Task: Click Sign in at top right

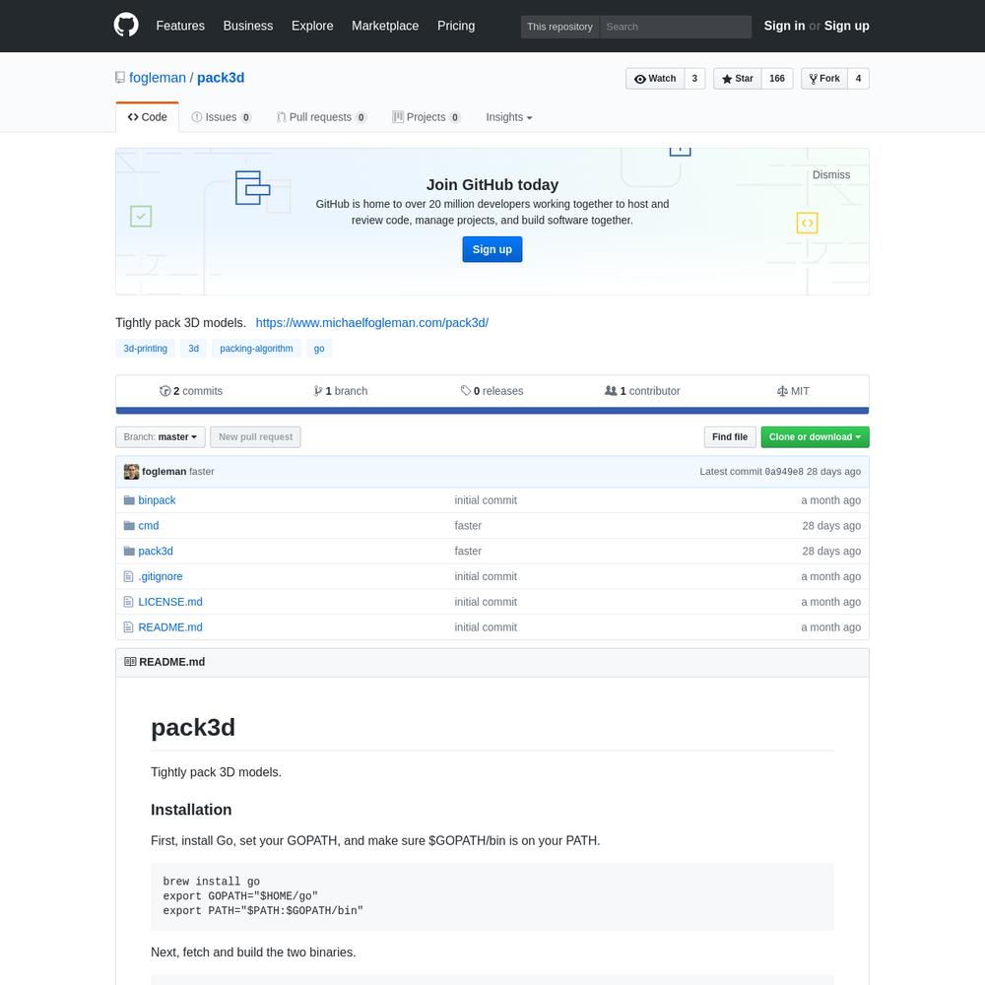Action: [x=784, y=26]
